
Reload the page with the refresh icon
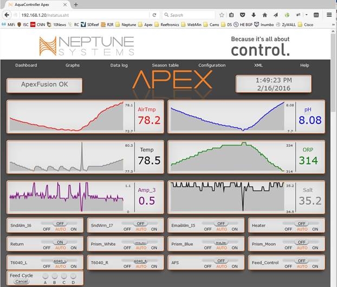tap(154, 15)
